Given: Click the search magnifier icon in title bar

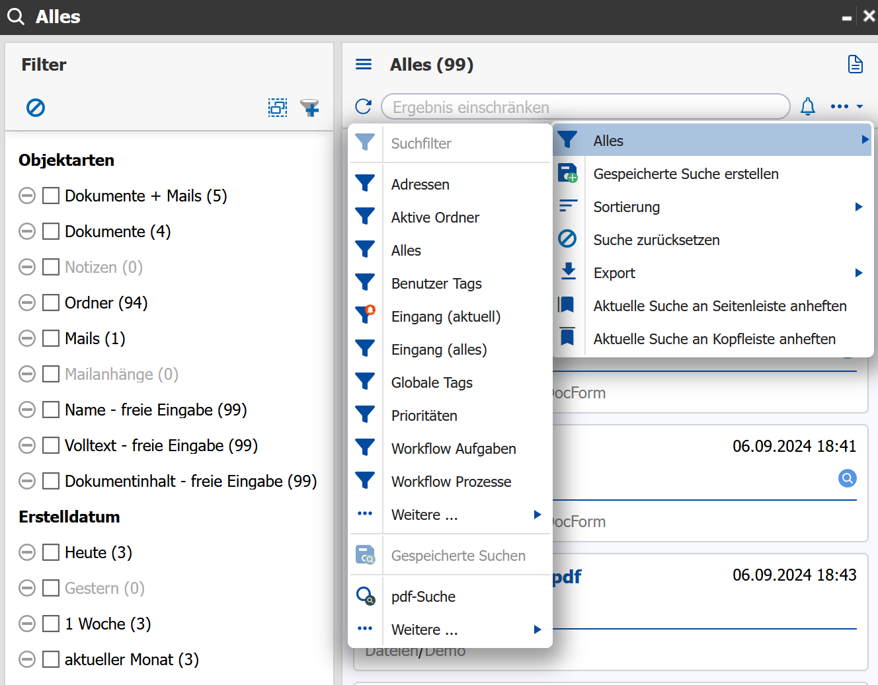Looking at the screenshot, I should tap(16, 17).
